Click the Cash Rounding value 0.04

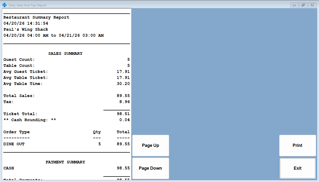(x=125, y=120)
